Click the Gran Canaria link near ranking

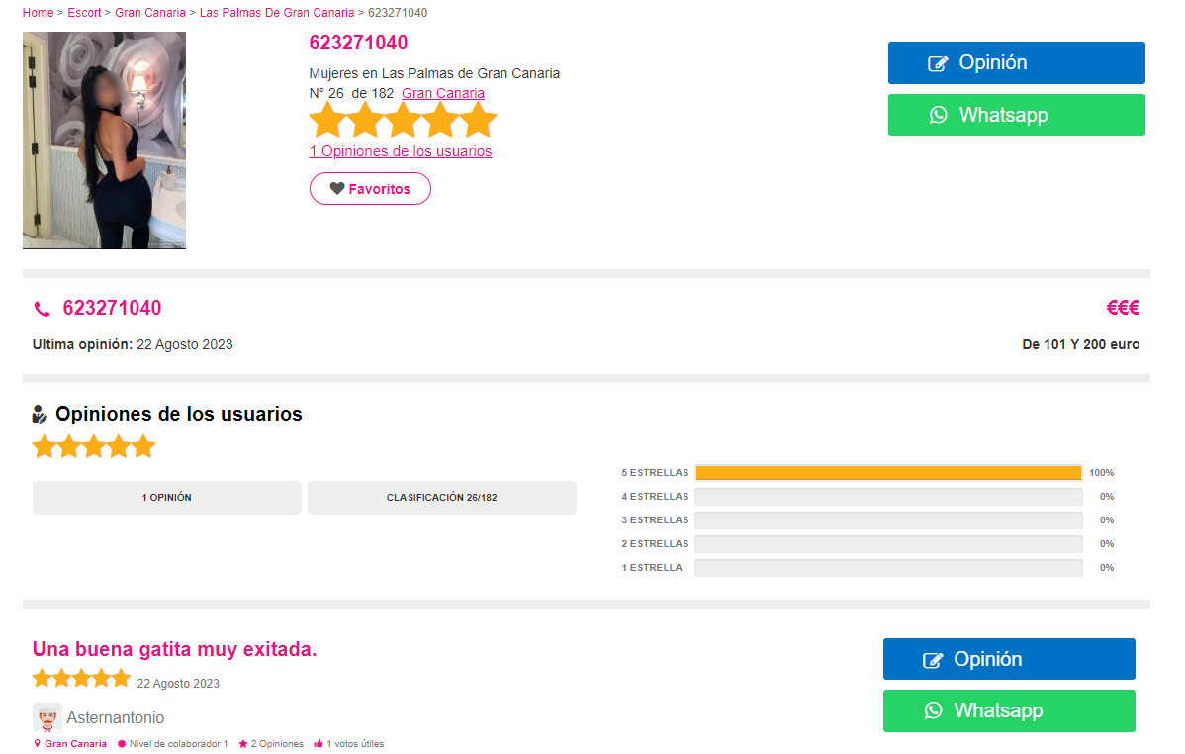pyautogui.click(x=443, y=93)
